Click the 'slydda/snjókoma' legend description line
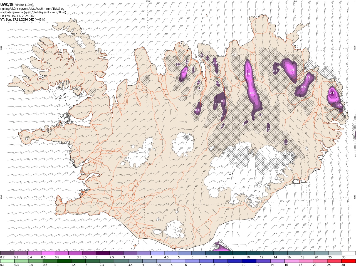The width and height of the screenshot is (356, 267). point(33,12)
